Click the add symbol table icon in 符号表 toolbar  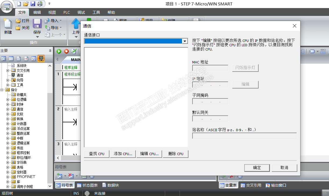(59, 176)
